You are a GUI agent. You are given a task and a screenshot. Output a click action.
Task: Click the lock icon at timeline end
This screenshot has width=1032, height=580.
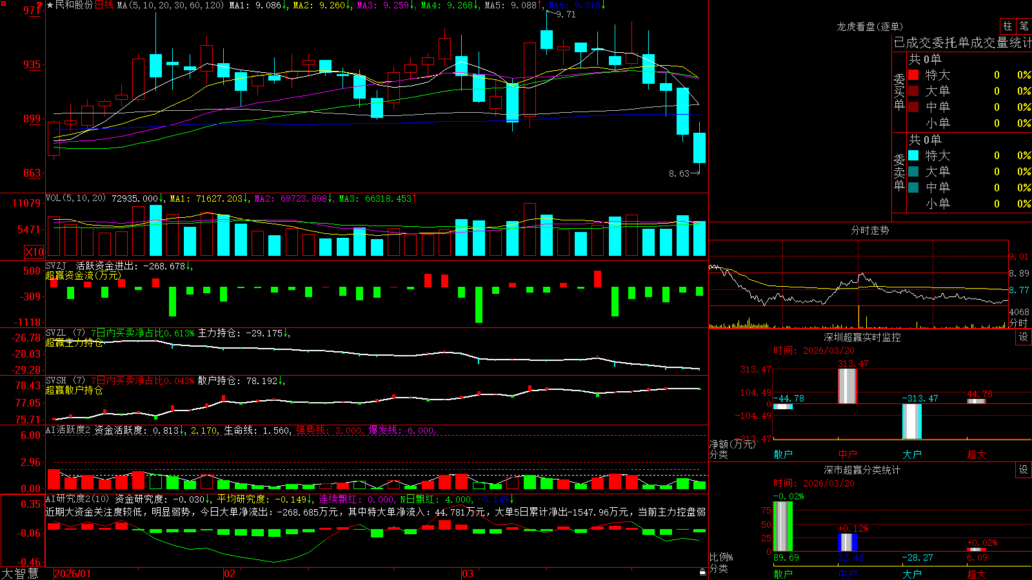(702, 572)
